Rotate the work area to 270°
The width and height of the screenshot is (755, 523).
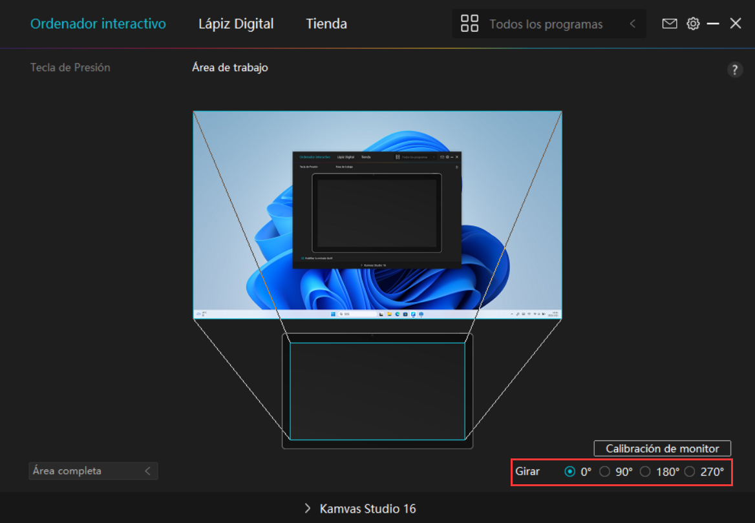pos(690,471)
